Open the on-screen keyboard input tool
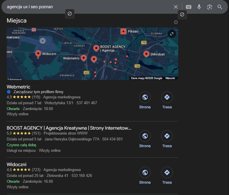 point(189,7)
